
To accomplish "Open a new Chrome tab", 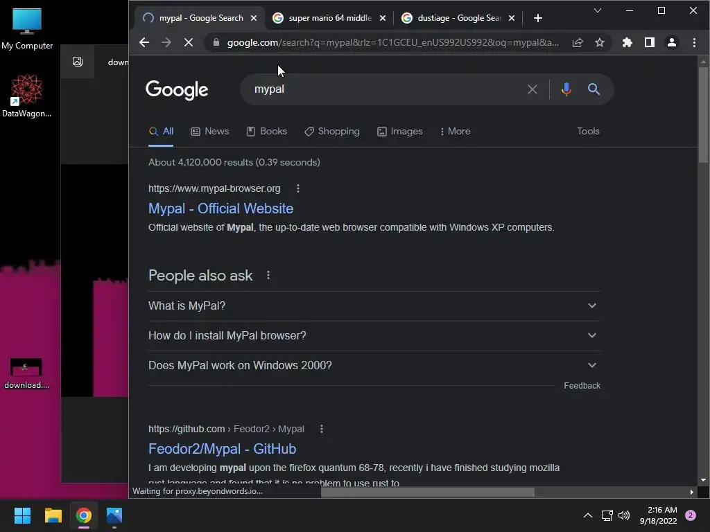I will pos(537,18).
